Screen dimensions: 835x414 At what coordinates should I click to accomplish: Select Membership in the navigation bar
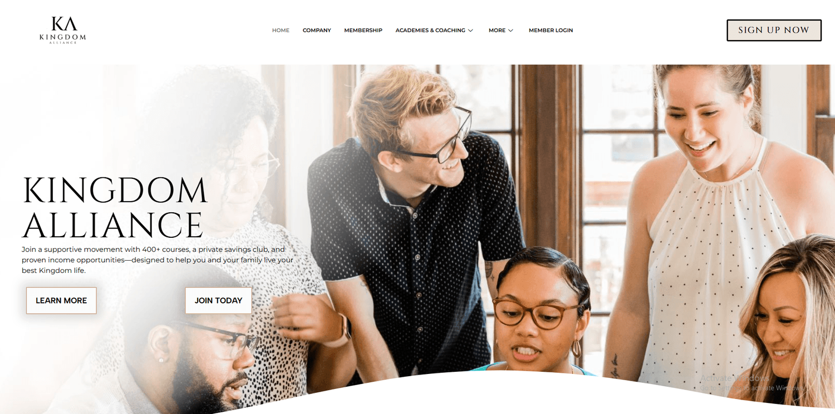coord(363,31)
